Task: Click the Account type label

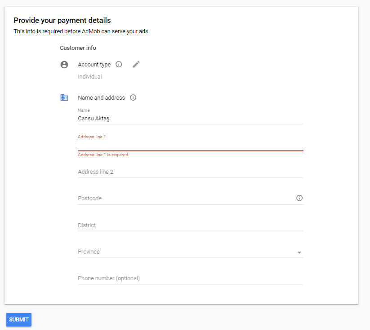Action: (x=94, y=65)
